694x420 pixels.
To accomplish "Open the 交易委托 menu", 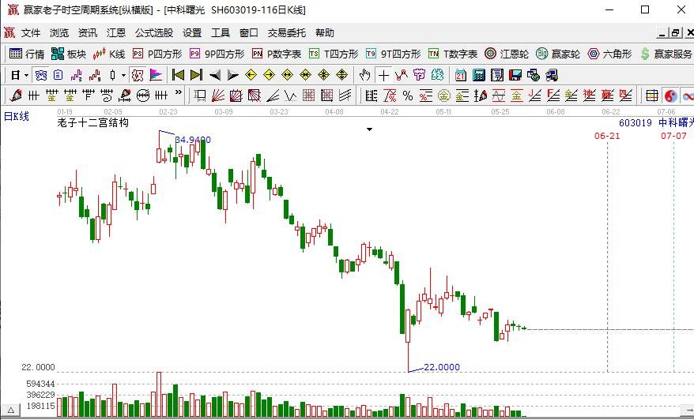I will 286,32.
